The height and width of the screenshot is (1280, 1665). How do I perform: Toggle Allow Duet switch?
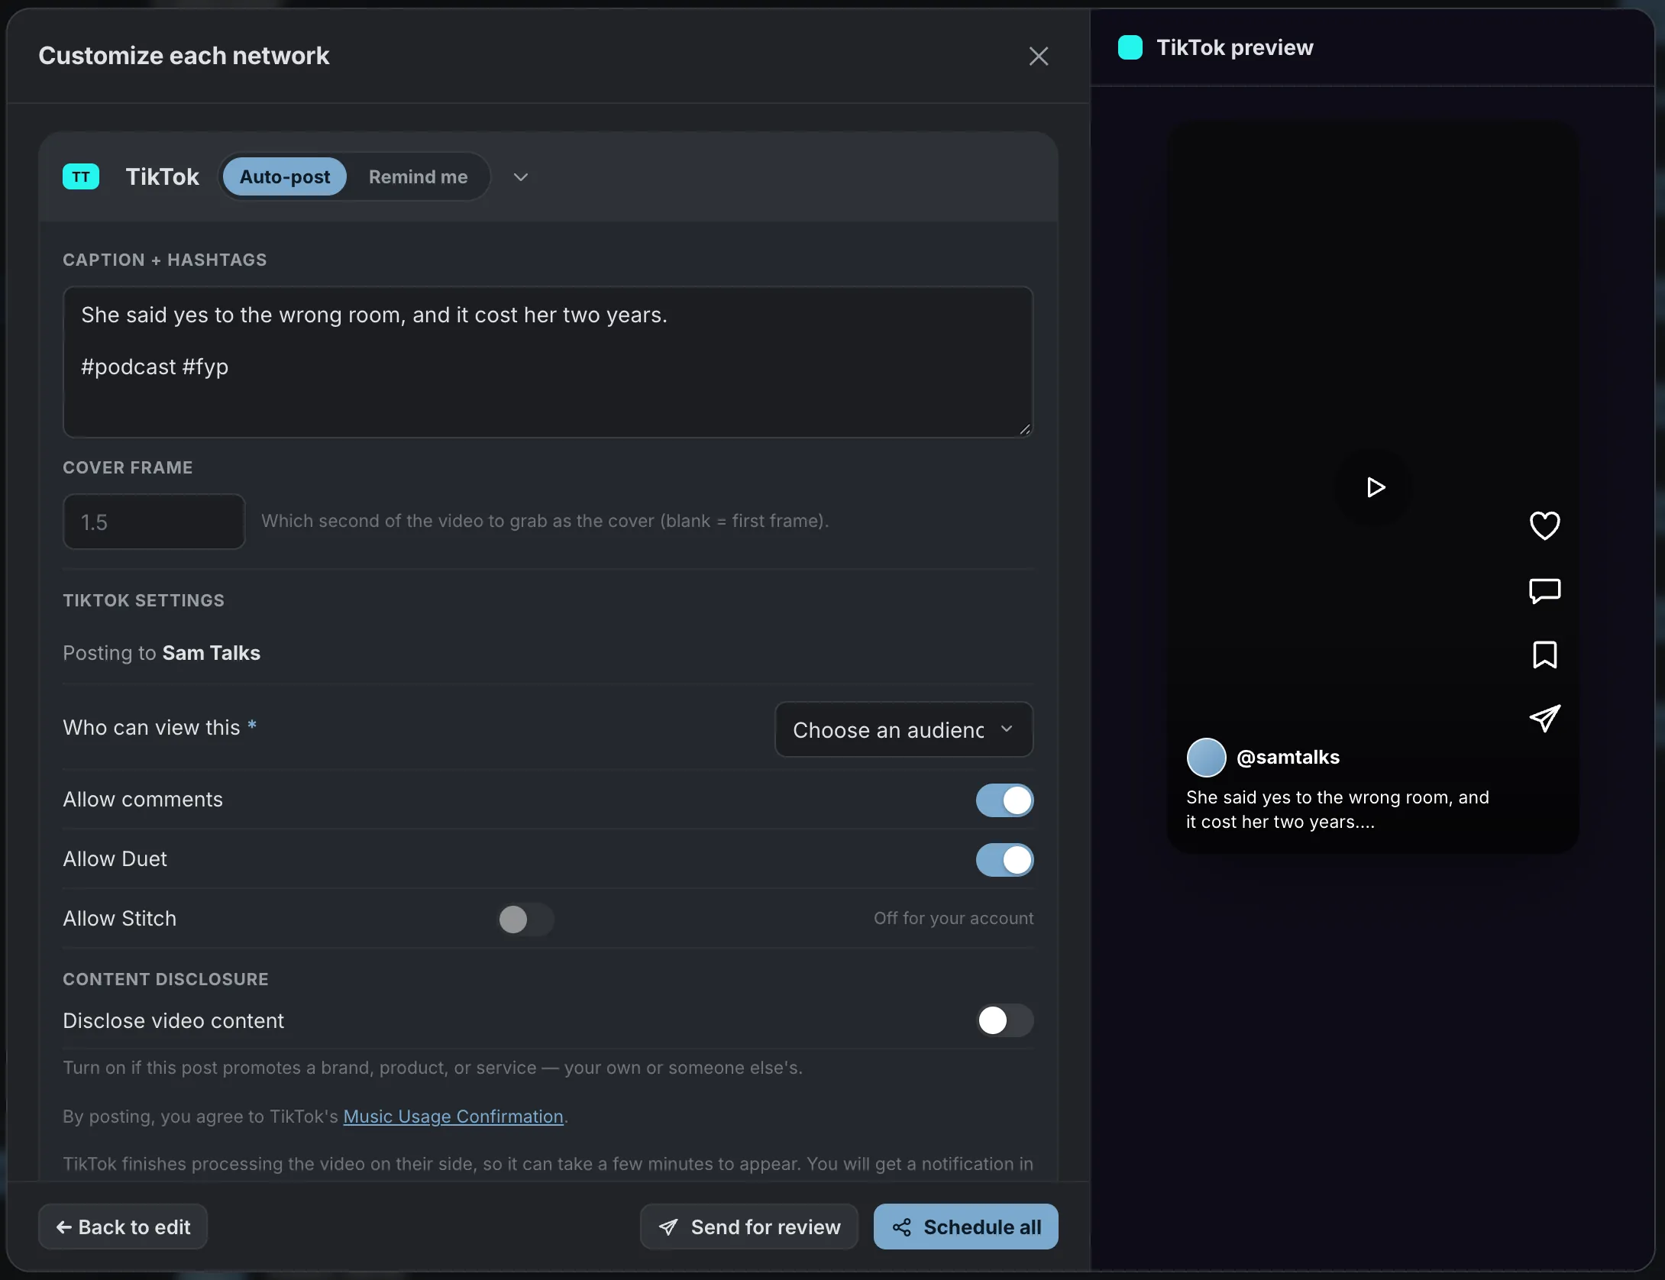click(x=1004, y=860)
